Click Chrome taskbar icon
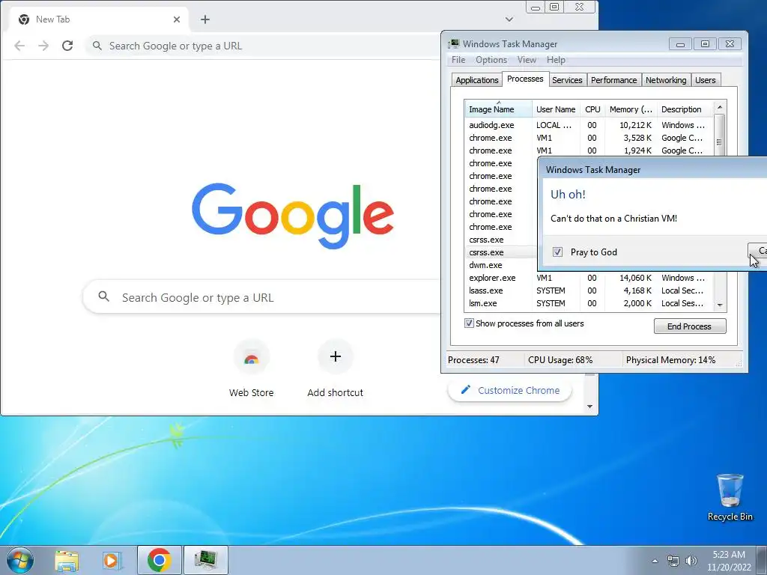This screenshot has height=575, width=767. point(159,560)
